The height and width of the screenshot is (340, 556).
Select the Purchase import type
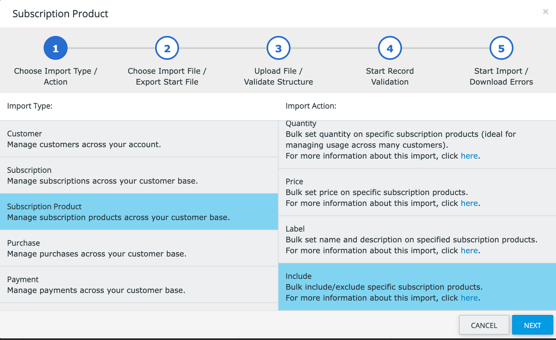tap(139, 248)
